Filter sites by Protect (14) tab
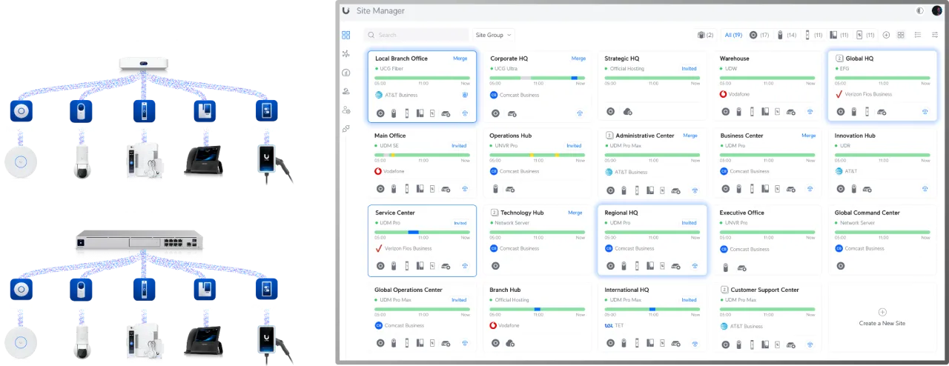This screenshot has width=949, height=366. coord(787,35)
